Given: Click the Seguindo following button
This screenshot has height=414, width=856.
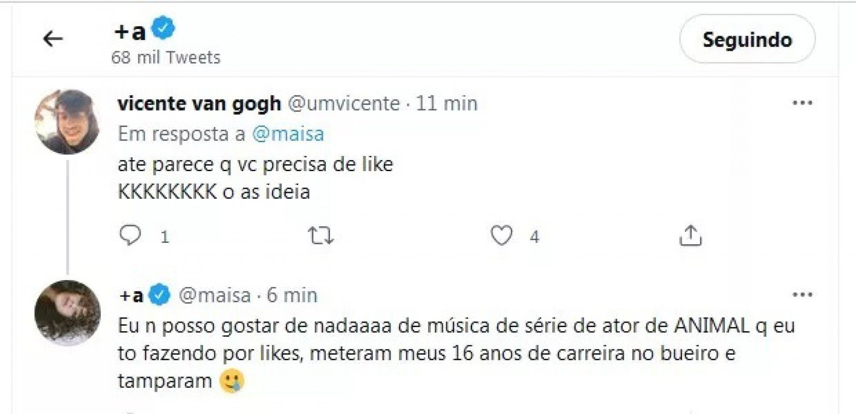Looking at the screenshot, I should 747,40.
